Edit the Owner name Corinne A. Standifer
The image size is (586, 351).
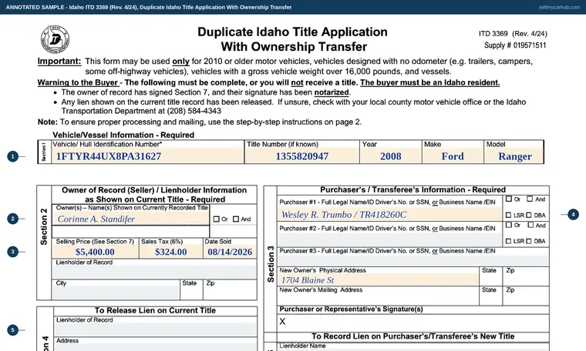(x=130, y=219)
